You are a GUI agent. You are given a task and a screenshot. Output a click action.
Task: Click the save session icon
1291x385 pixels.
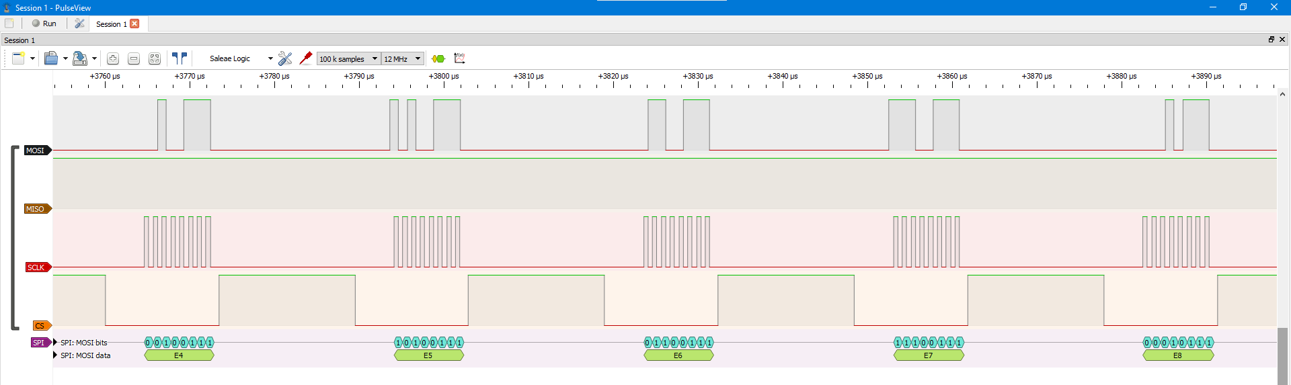(x=79, y=58)
